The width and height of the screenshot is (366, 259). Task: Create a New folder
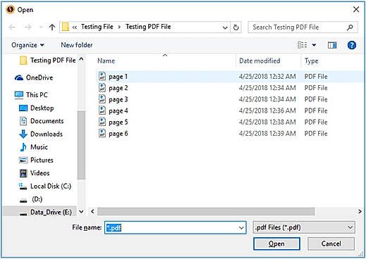[77, 45]
